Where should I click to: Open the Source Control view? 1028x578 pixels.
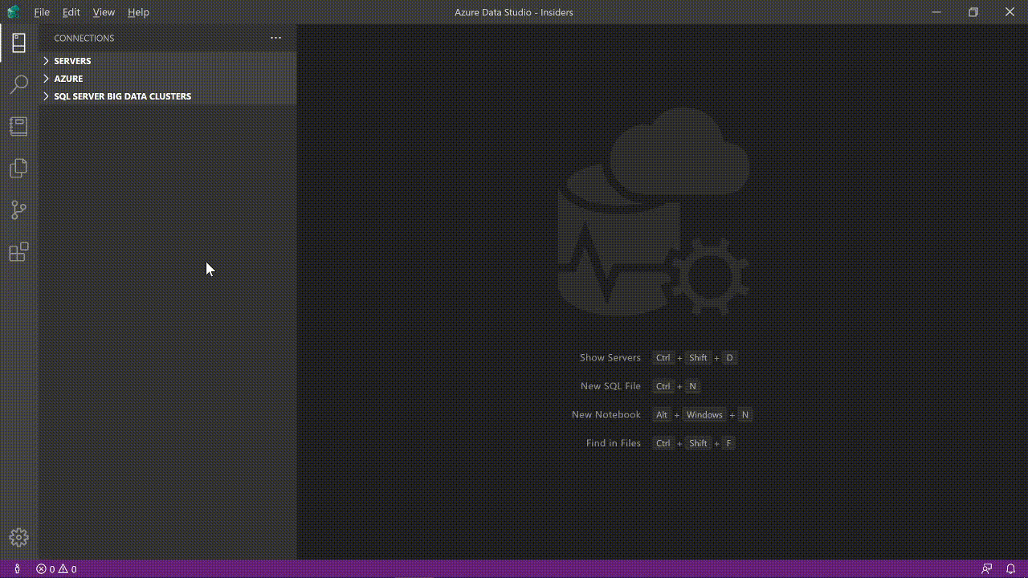(18, 210)
